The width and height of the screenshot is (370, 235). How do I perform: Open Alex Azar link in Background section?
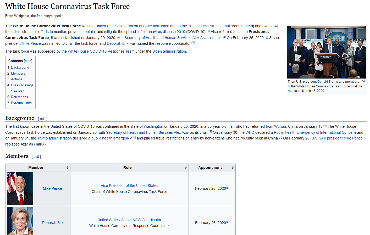181,132
